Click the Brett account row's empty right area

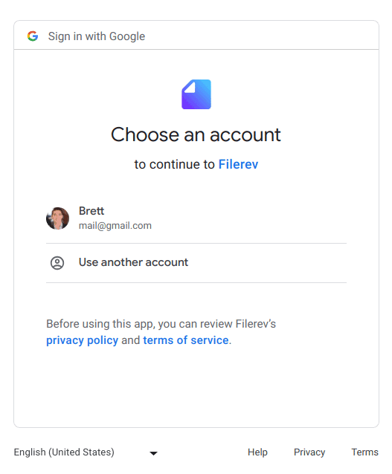click(257, 218)
